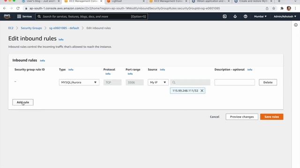Open sg-e0601085 - default breadcrumb
300x168 pixels.
(64, 28)
